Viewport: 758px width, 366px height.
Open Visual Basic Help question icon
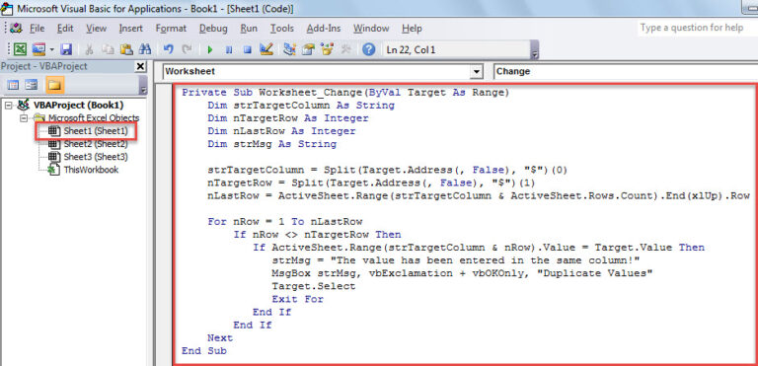pos(369,49)
